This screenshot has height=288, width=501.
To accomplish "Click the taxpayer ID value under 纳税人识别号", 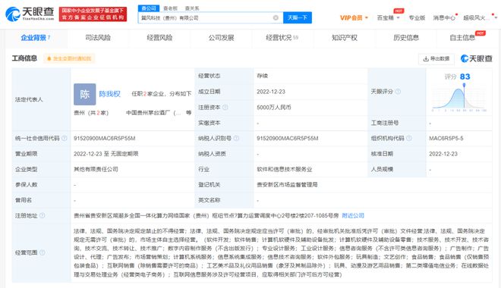I will pyautogui.click(x=287, y=138).
